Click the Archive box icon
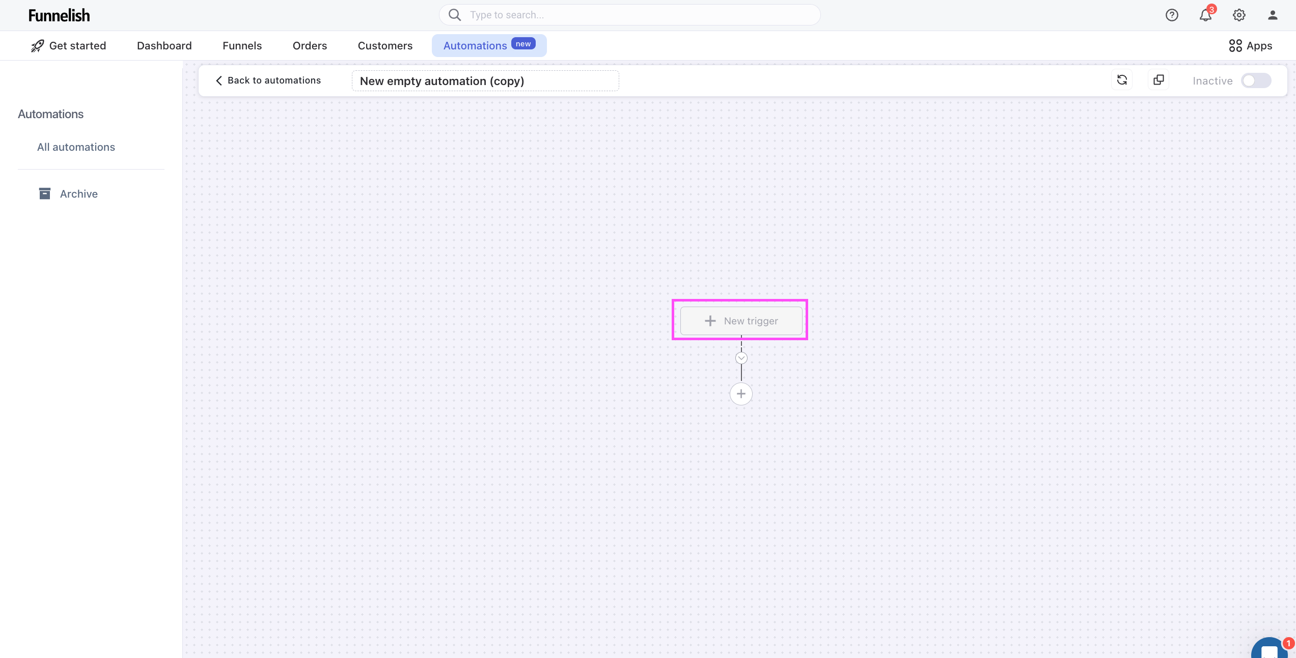This screenshot has width=1296, height=658. 45,194
